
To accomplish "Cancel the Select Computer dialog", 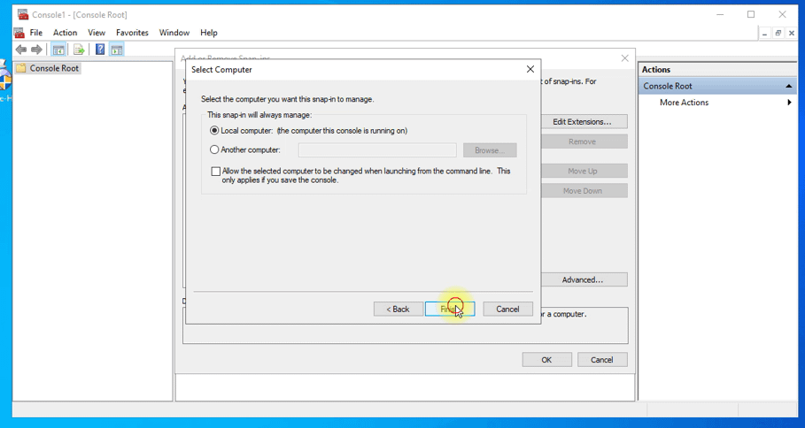I will (507, 309).
